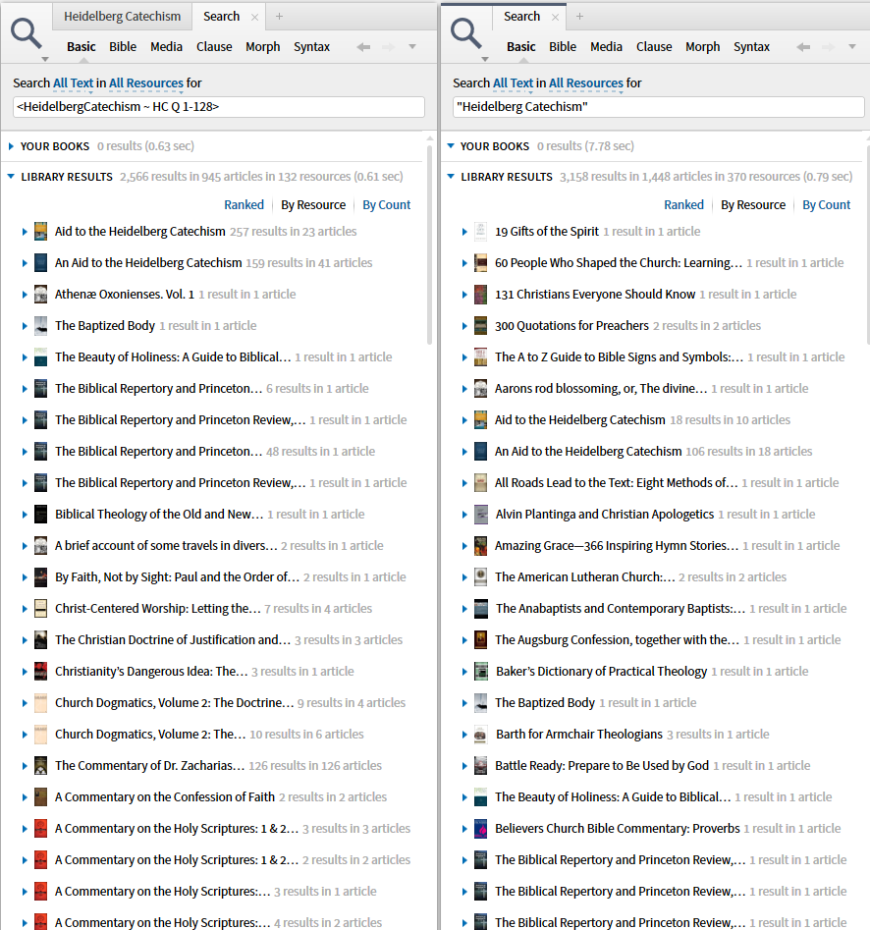
Task: Expand Church Dogmatics row with 10 results
Action: 25,735
